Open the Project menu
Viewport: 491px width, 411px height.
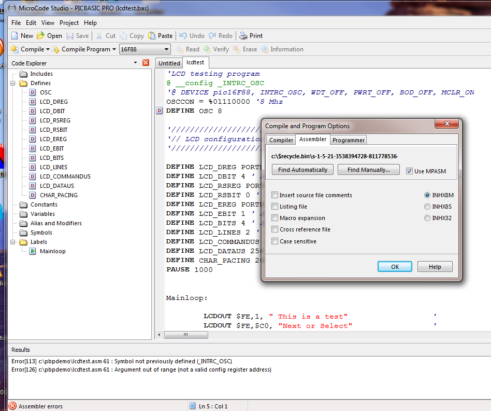(69, 23)
